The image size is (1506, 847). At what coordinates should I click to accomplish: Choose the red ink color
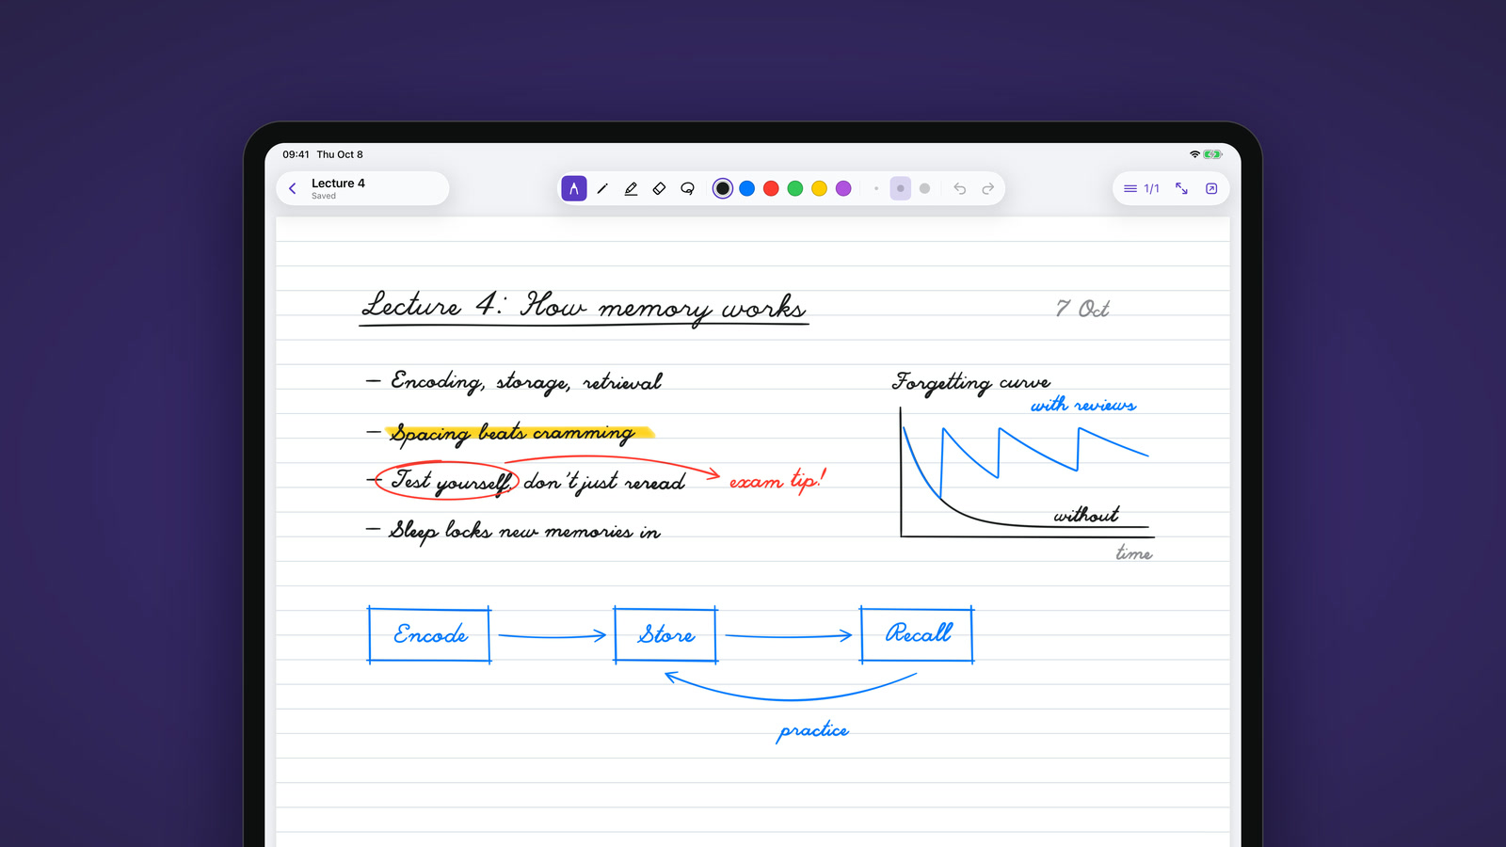(x=771, y=188)
